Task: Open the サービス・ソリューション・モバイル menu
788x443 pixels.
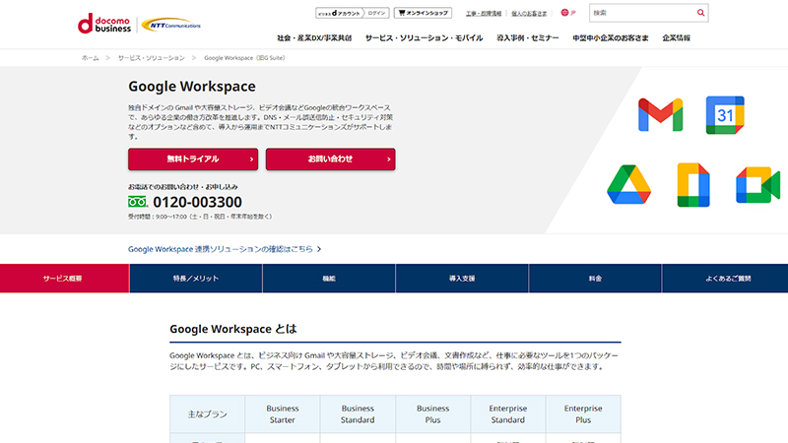Action: pyautogui.click(x=424, y=37)
